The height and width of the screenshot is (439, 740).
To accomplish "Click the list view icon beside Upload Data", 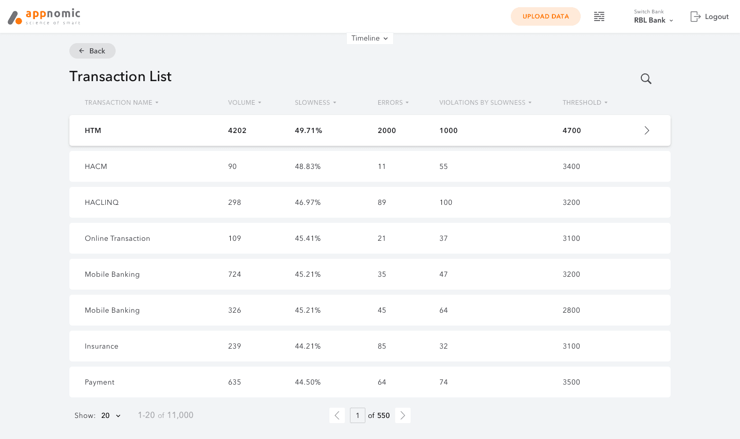I will (x=599, y=16).
